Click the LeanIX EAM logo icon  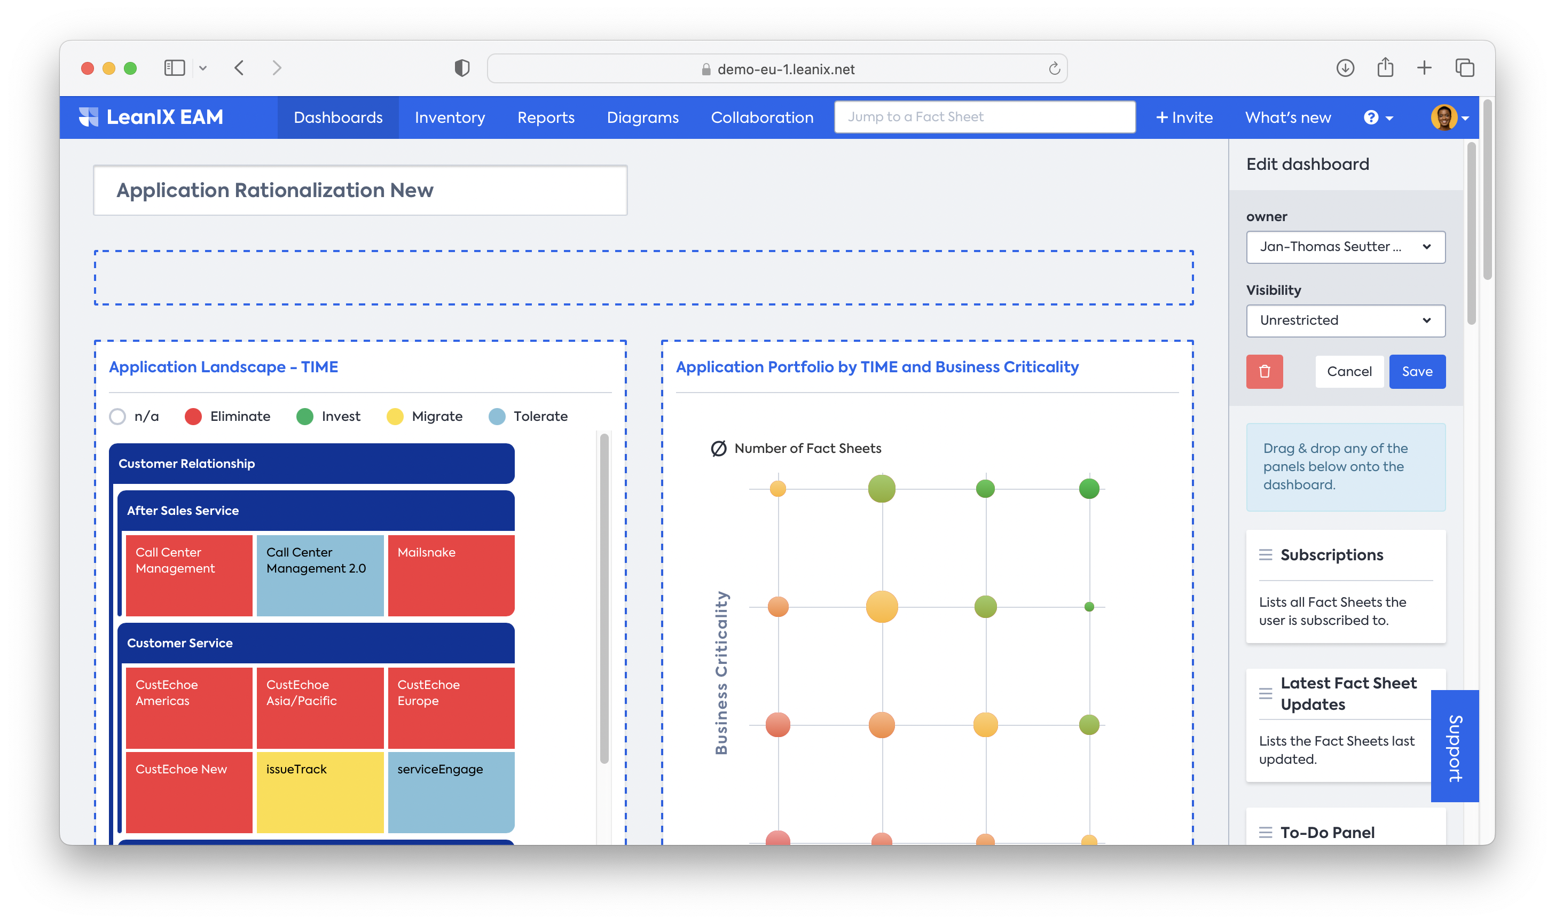click(89, 117)
